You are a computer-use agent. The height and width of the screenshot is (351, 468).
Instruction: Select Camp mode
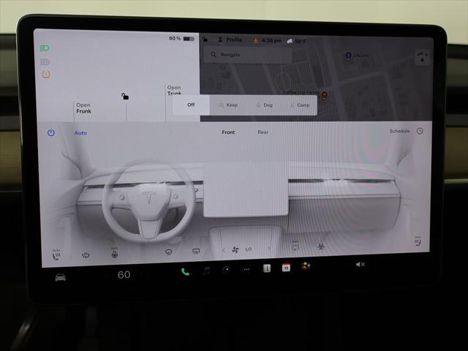(301, 105)
